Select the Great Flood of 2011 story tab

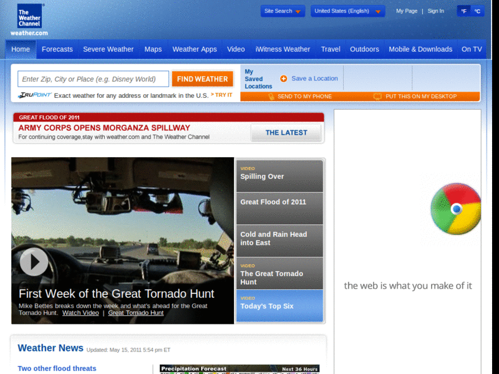279,208
